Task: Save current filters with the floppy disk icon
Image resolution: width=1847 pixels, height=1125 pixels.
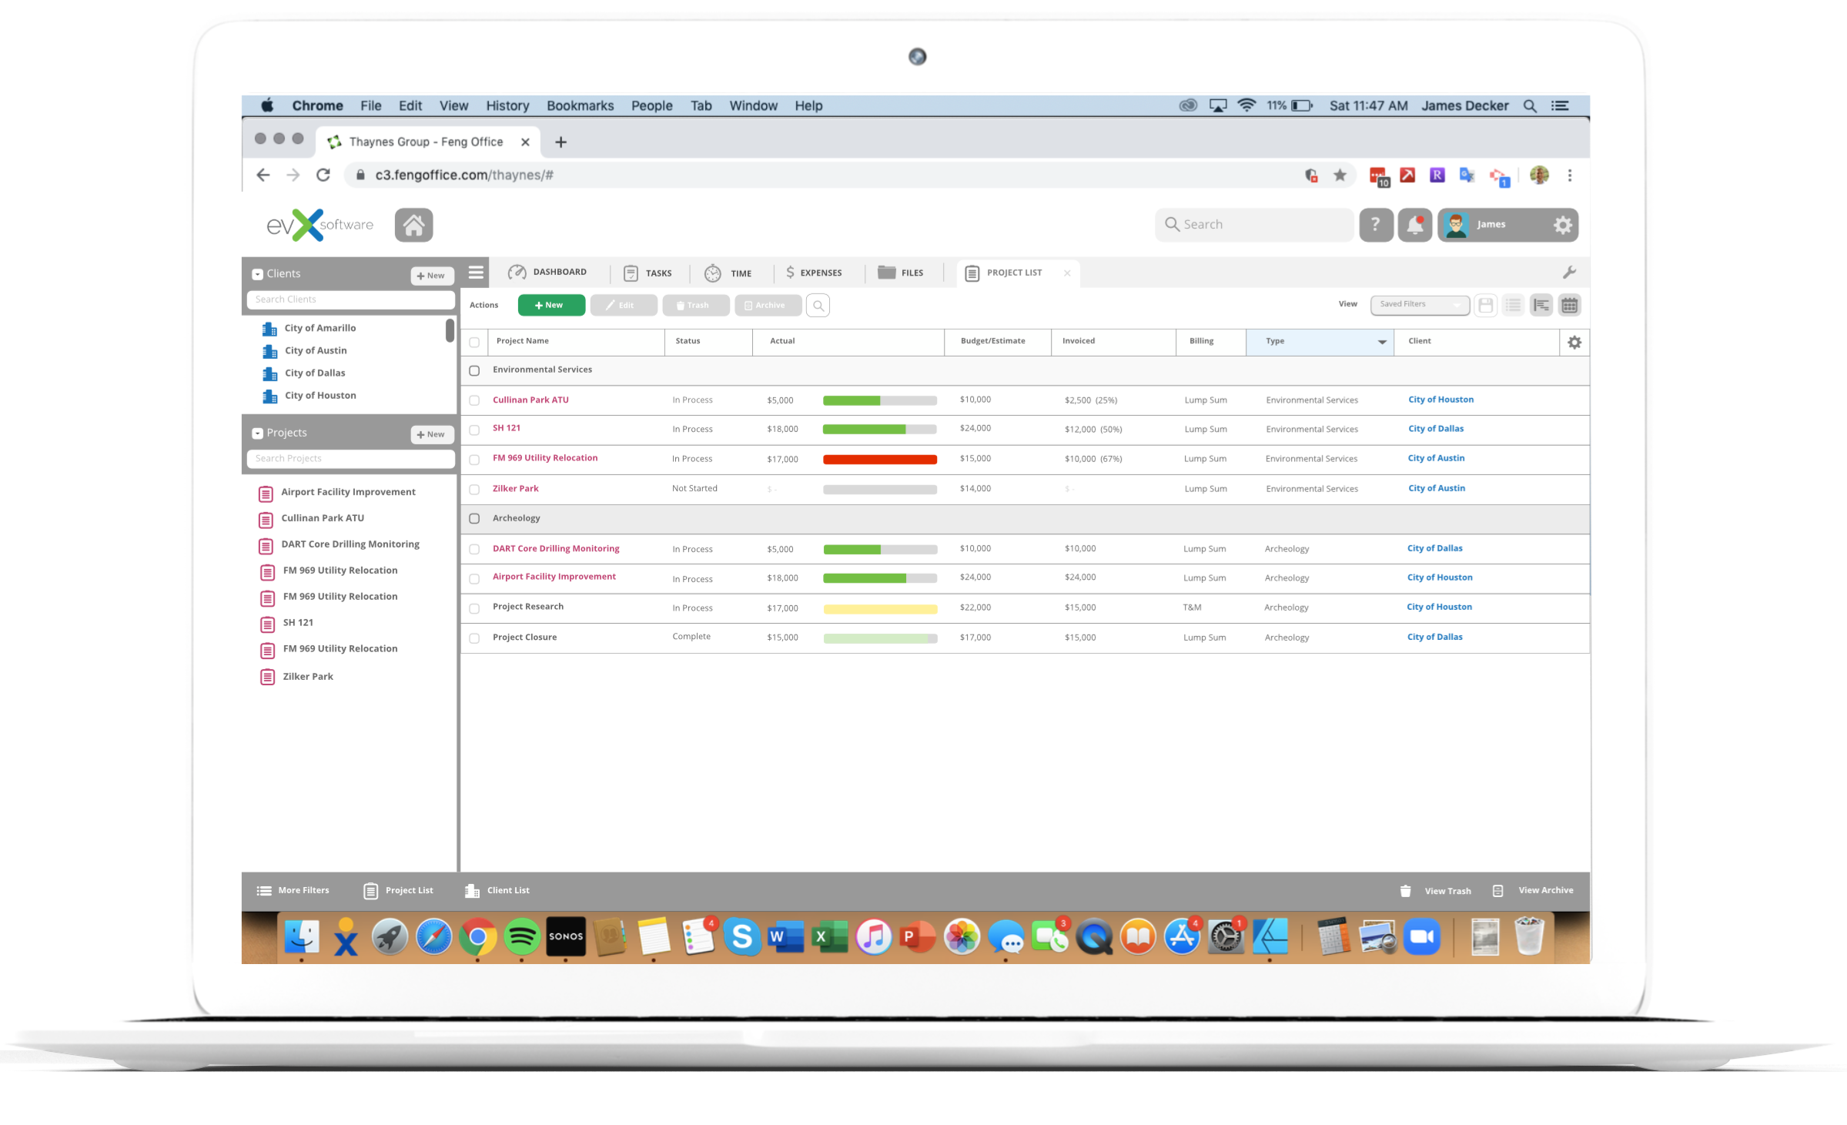Action: [x=1485, y=305]
